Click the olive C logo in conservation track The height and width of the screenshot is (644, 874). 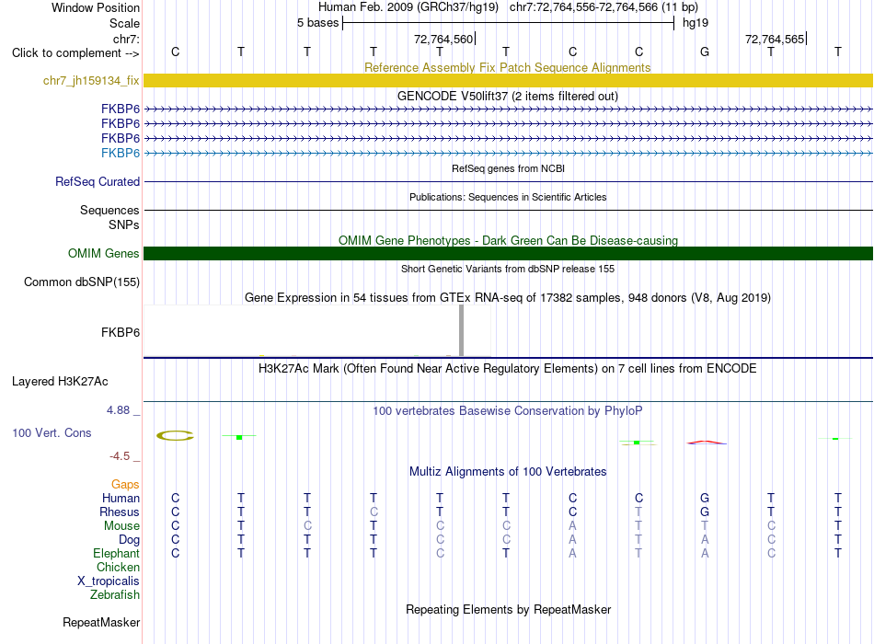click(175, 435)
